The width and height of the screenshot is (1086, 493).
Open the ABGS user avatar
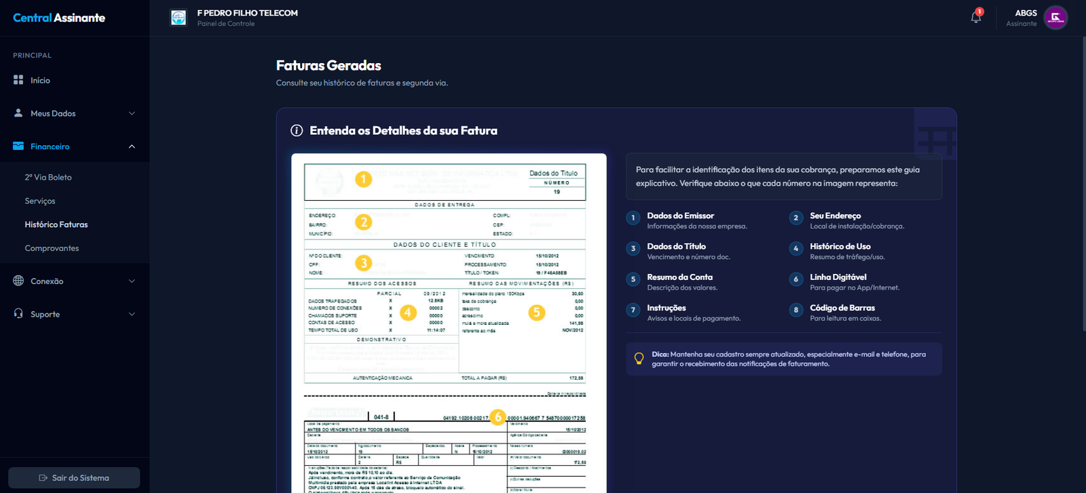pyautogui.click(x=1055, y=18)
